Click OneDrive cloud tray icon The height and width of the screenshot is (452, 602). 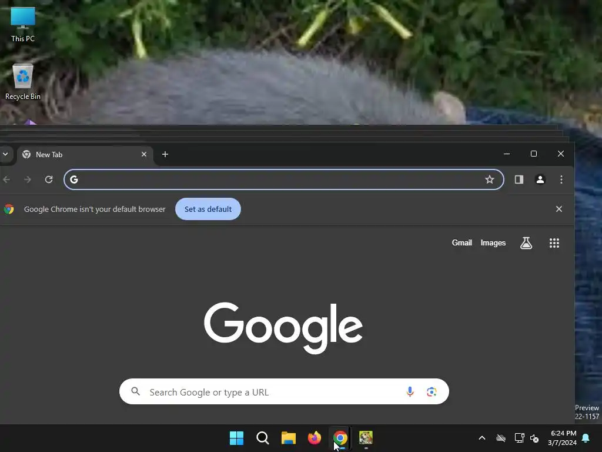(x=501, y=438)
